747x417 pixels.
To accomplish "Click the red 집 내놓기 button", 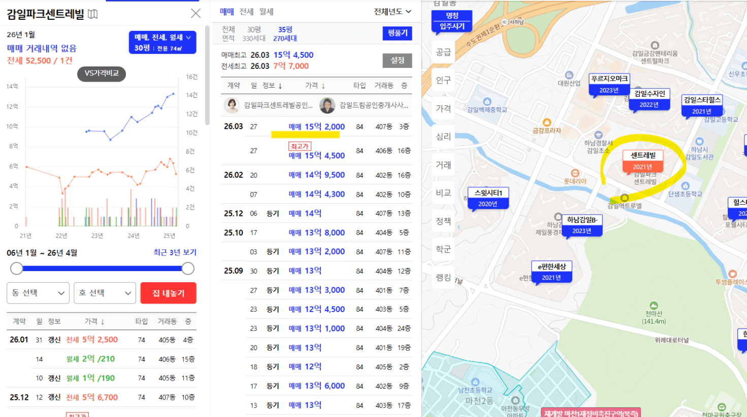I will pyautogui.click(x=169, y=293).
